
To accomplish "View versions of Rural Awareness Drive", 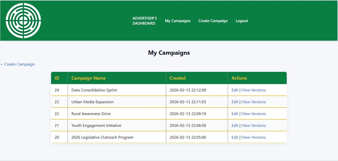I will tap(253, 114).
